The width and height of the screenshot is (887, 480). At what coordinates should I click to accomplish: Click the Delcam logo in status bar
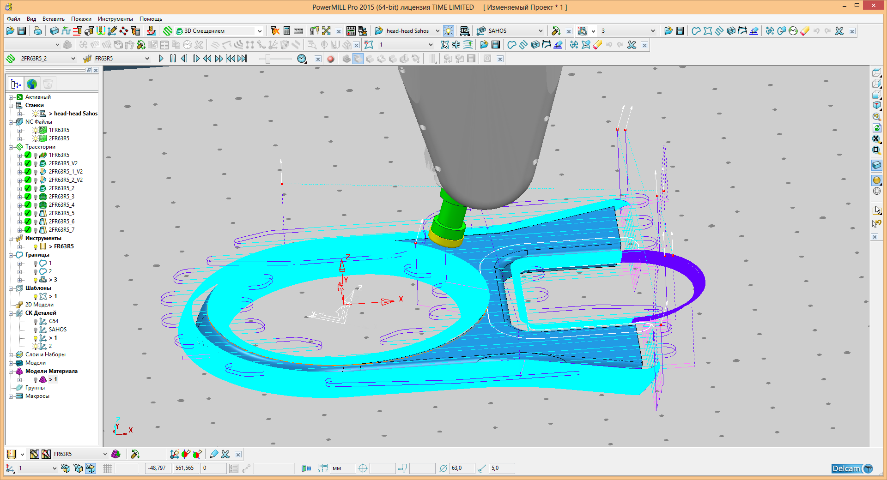(x=852, y=468)
